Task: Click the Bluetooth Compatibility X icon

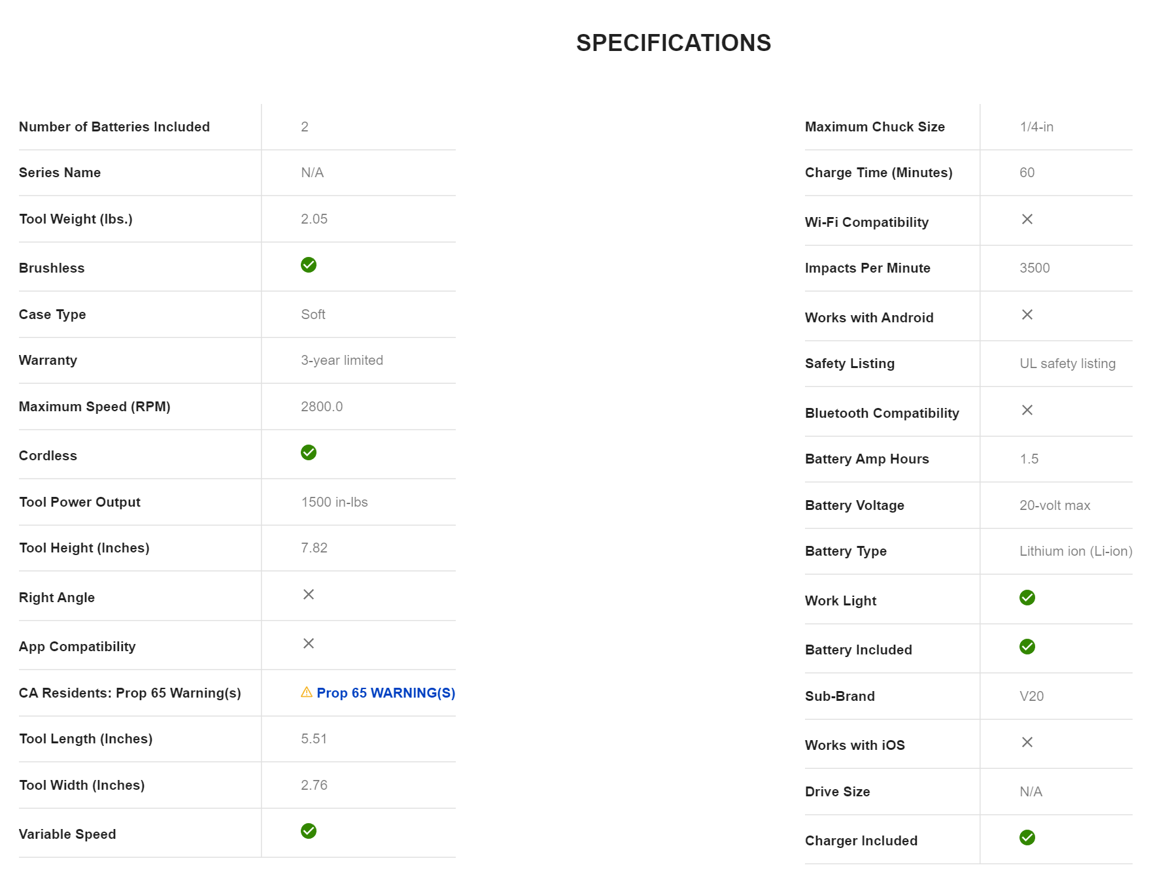Action: point(1027,410)
